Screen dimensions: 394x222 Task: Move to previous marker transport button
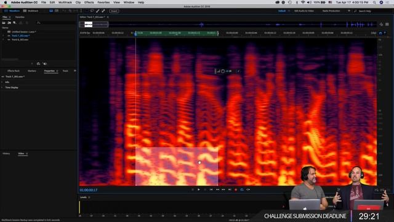pos(211,189)
